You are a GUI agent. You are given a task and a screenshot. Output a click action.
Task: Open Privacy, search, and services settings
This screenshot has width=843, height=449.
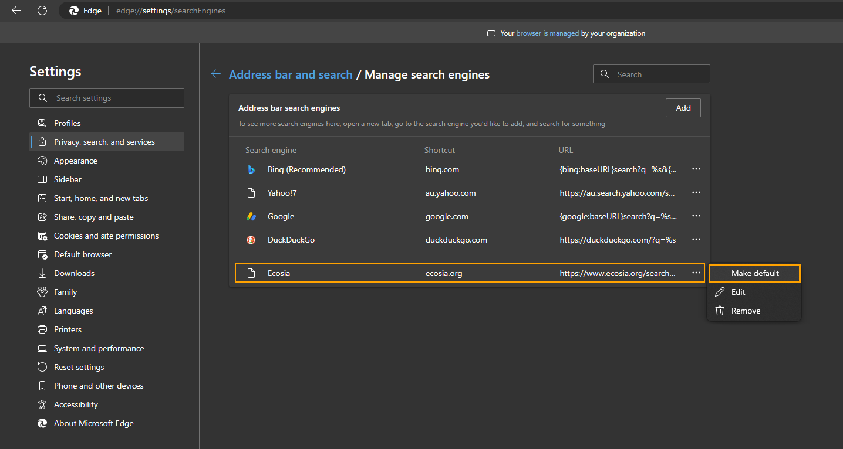pyautogui.click(x=107, y=142)
